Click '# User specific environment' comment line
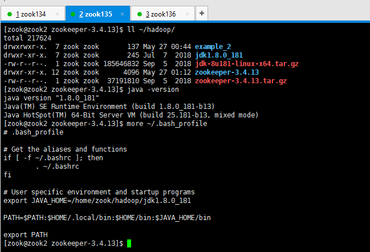 99,192
